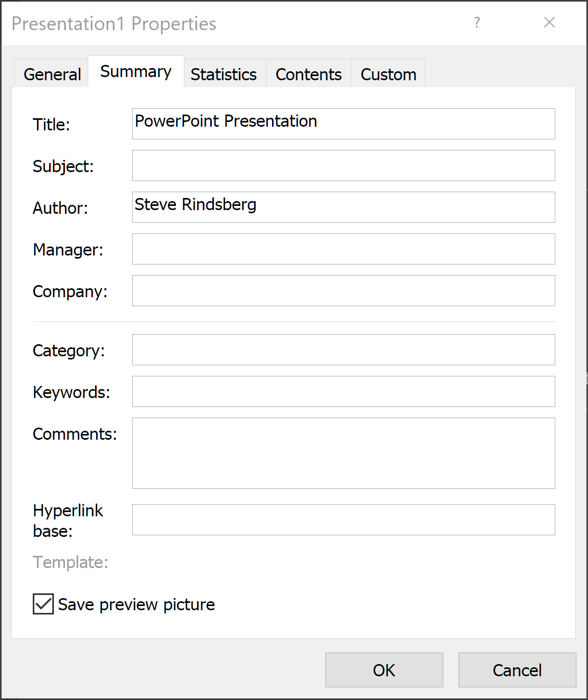This screenshot has width=588, height=700.
Task: Click the Comments: label
Action: pyautogui.click(x=75, y=434)
